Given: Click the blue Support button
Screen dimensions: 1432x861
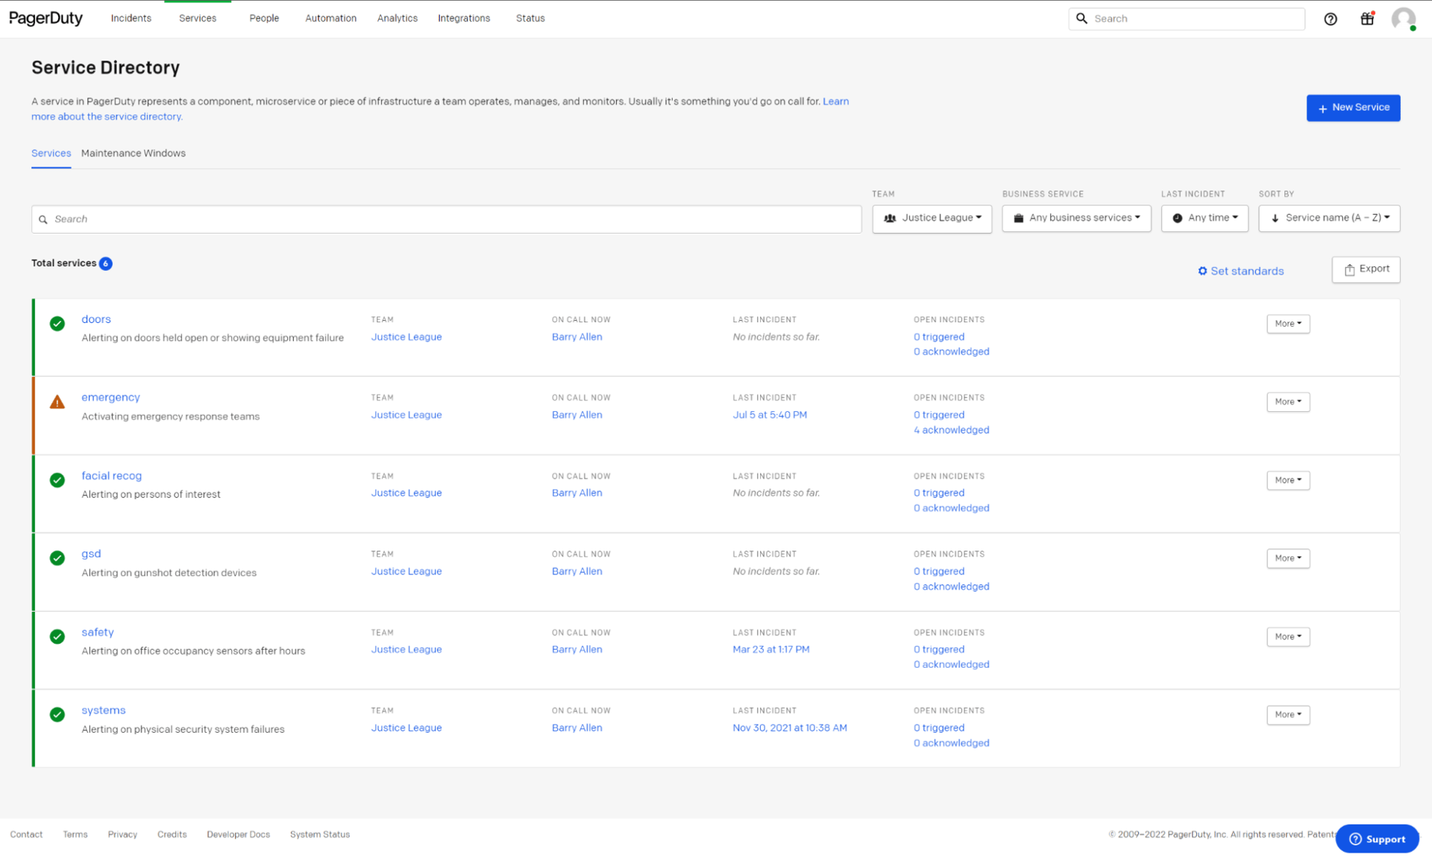Looking at the screenshot, I should (1377, 839).
